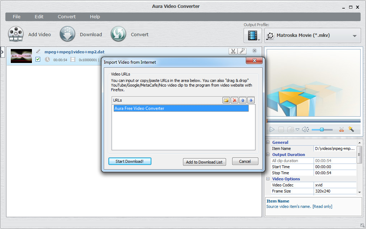Collapse the Output Duration section
Image resolution: width=366 pixels, height=229 pixels.
pyautogui.click(x=268, y=155)
